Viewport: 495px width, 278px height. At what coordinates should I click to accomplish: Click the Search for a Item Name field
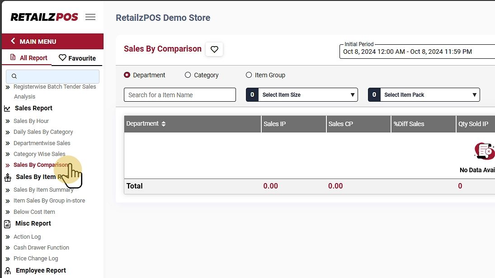(179, 95)
